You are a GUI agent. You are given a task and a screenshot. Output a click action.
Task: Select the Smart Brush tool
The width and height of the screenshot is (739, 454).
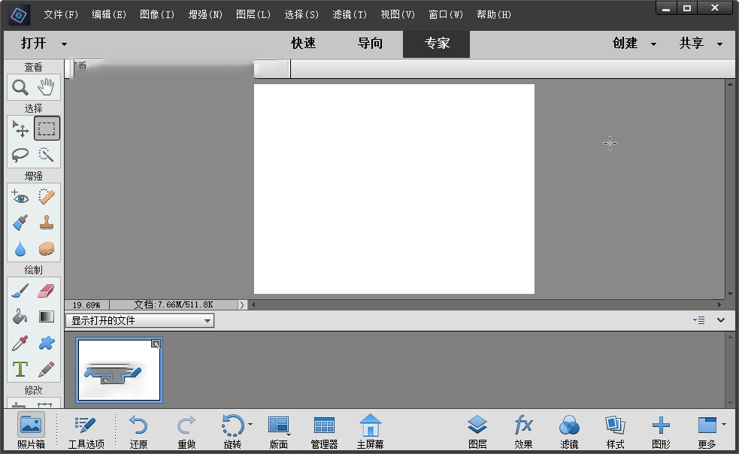20,222
